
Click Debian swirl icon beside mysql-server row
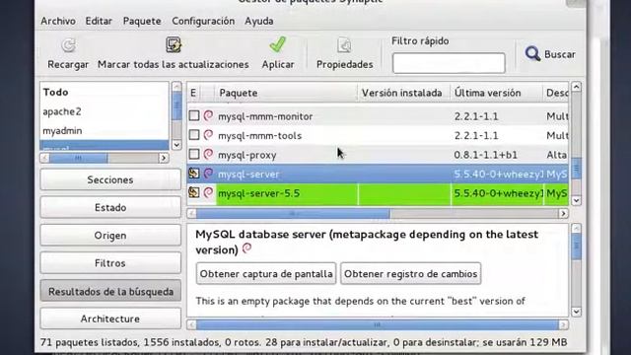tap(208, 174)
